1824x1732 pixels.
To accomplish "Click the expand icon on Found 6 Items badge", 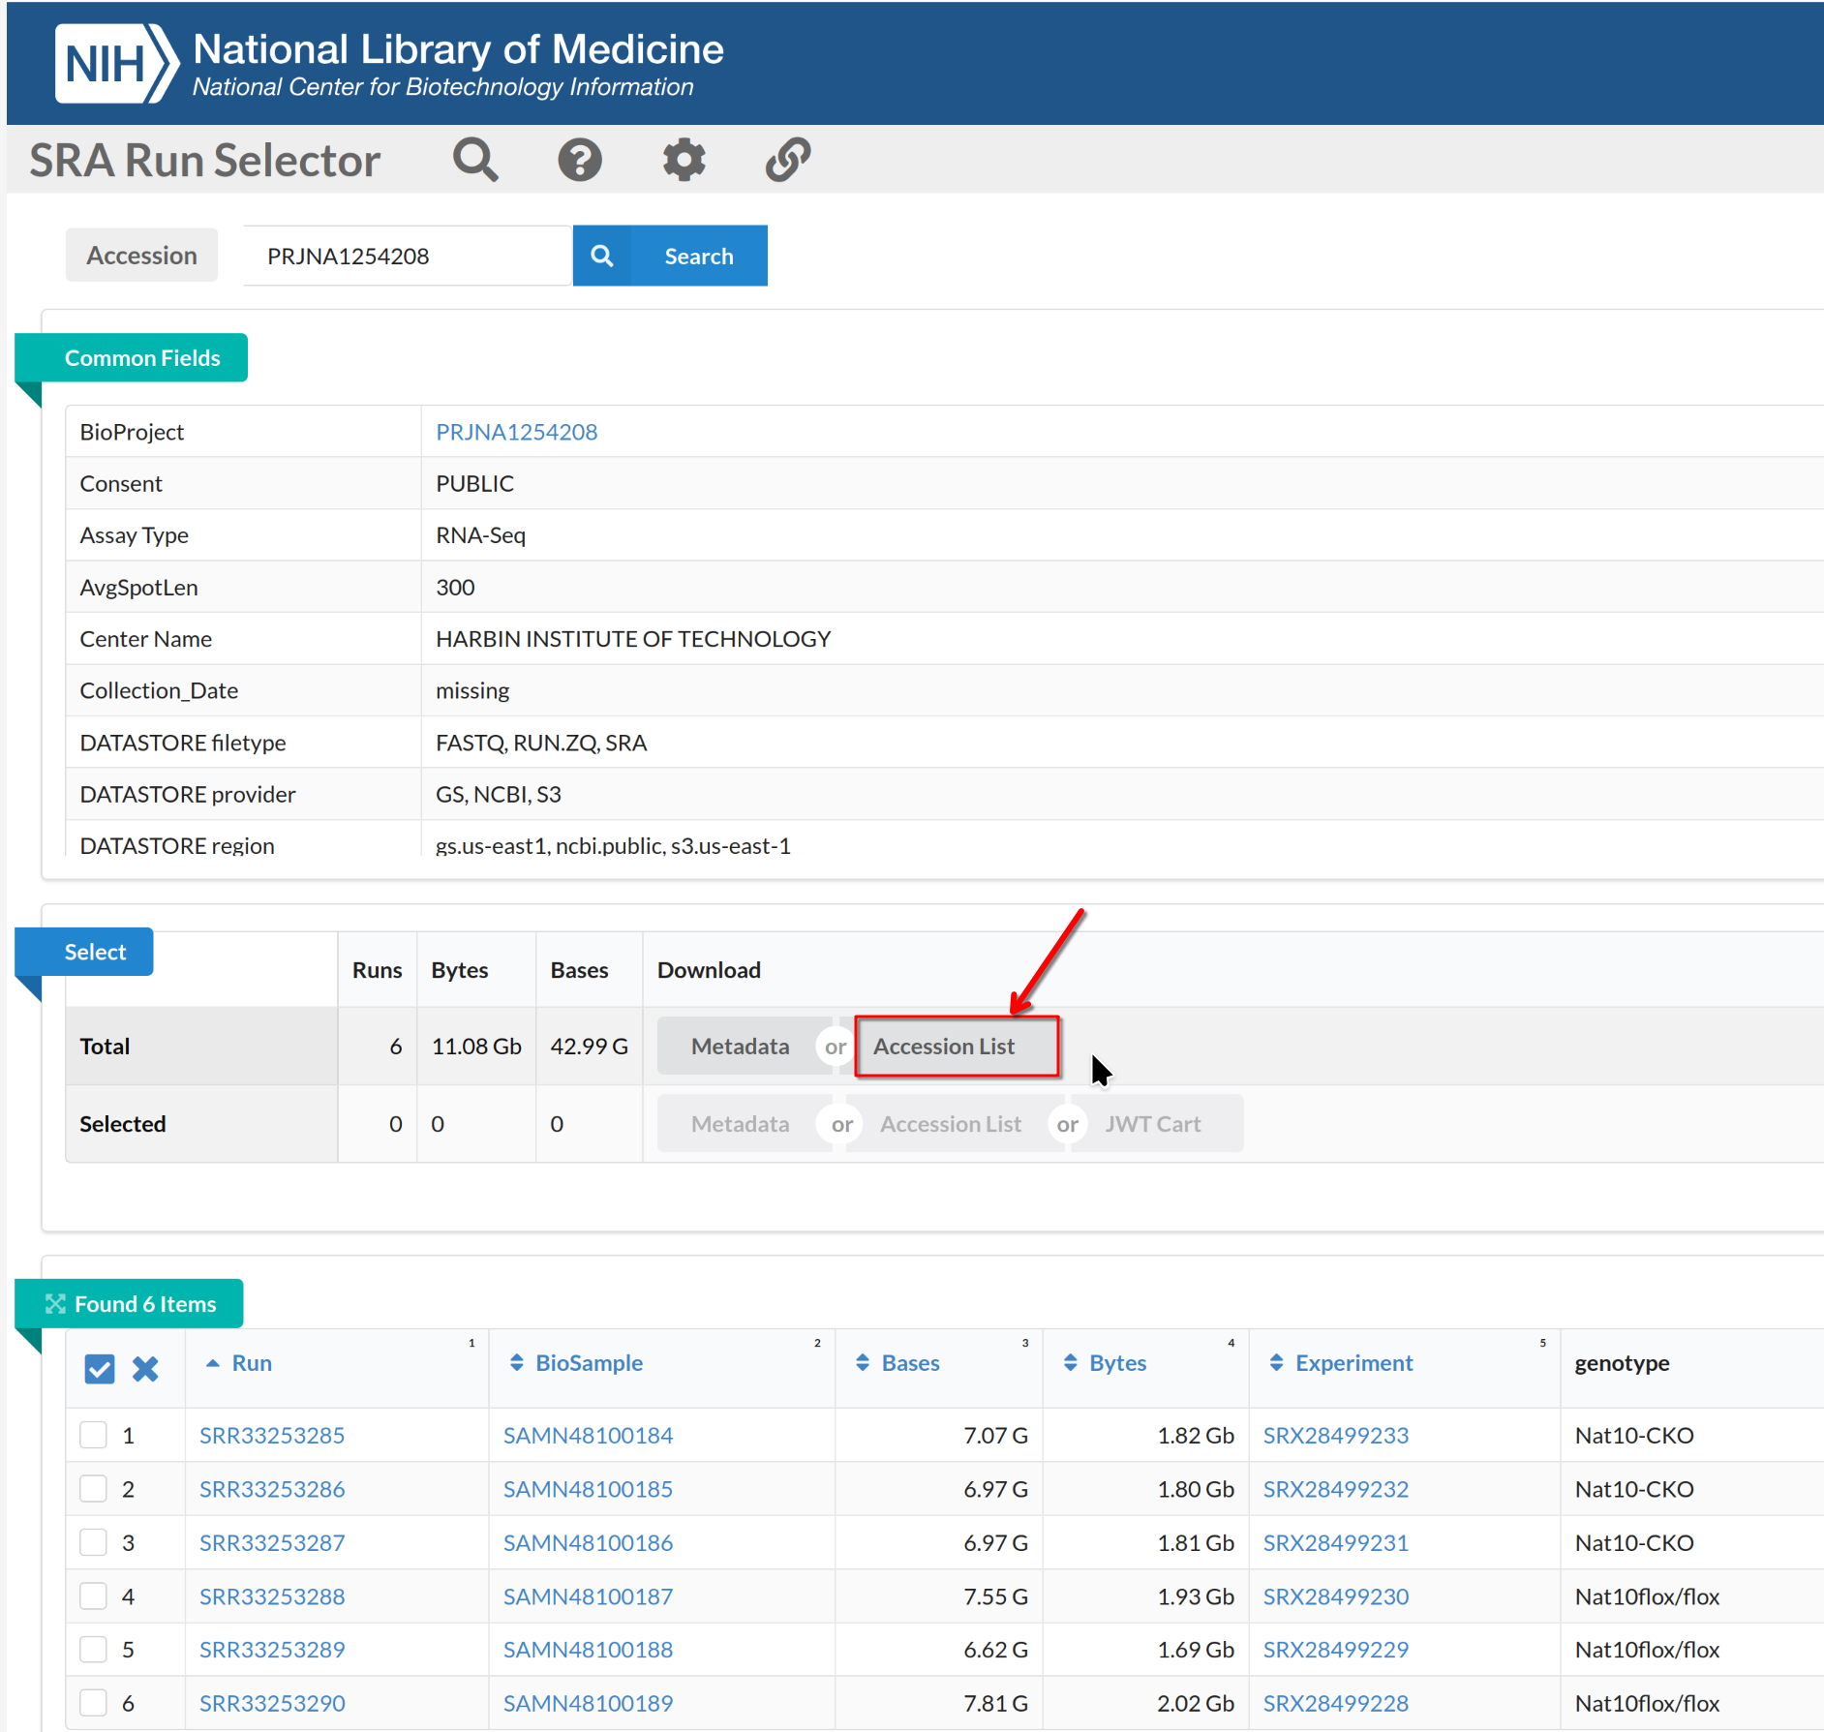I will (57, 1303).
